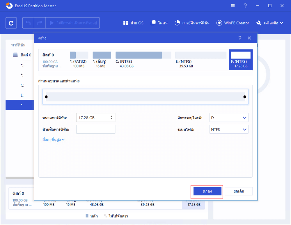Click the partition size position bar
Image resolution: width=291 pixels, height=225 pixels.
coord(145,97)
